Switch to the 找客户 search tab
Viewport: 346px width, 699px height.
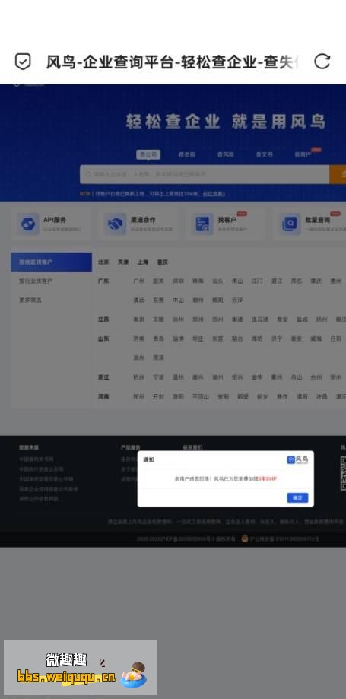point(303,154)
